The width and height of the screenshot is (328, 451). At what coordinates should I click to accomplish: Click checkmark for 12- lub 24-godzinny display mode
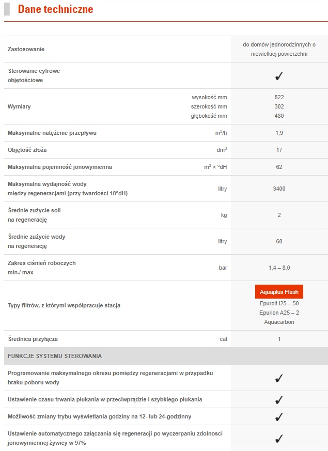[x=279, y=416]
